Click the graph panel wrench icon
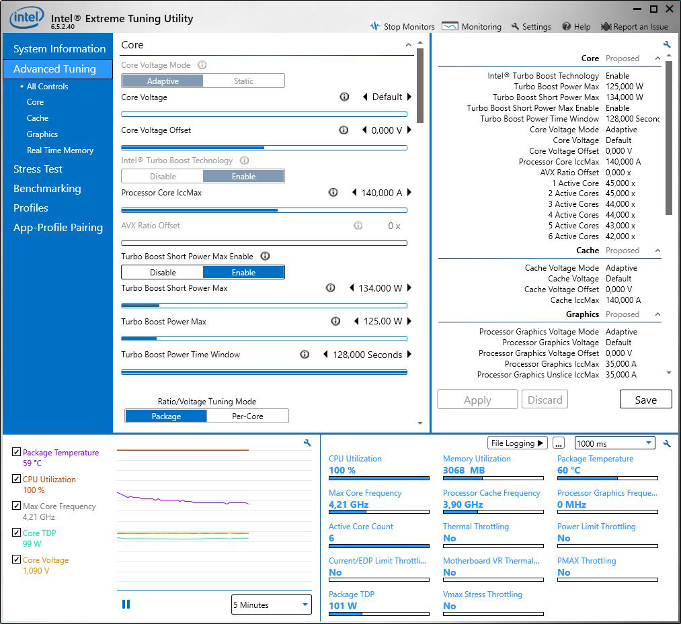The image size is (681, 624). (307, 443)
